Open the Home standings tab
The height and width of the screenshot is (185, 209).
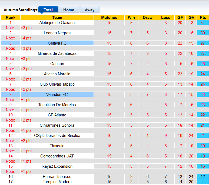click(69, 10)
